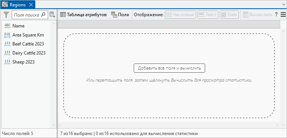Image resolution: width=287 pixels, height=138 pixels.
Task: Click the help question mark icon
Action: coord(276,15)
